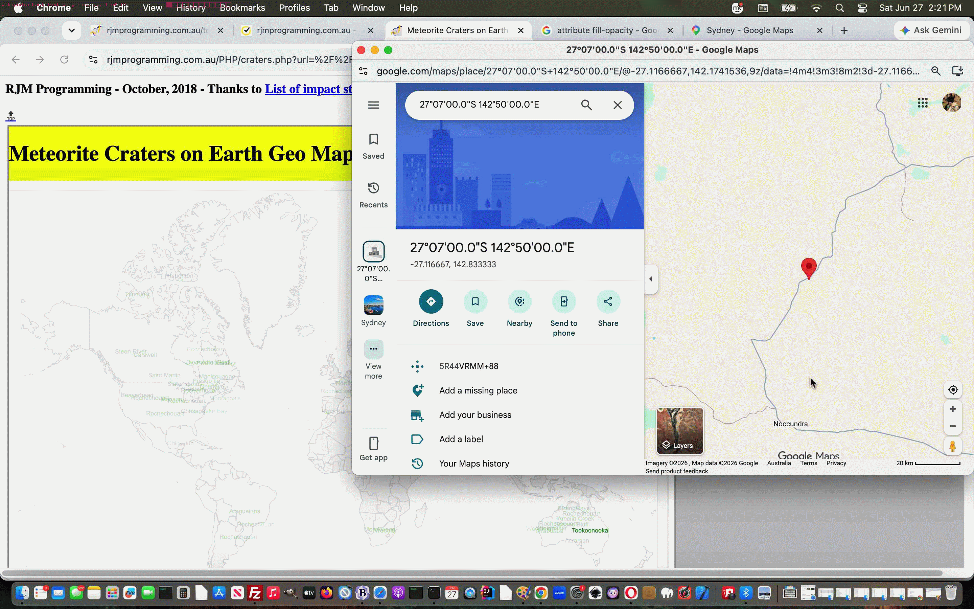Save this location with the Save button

475,309
